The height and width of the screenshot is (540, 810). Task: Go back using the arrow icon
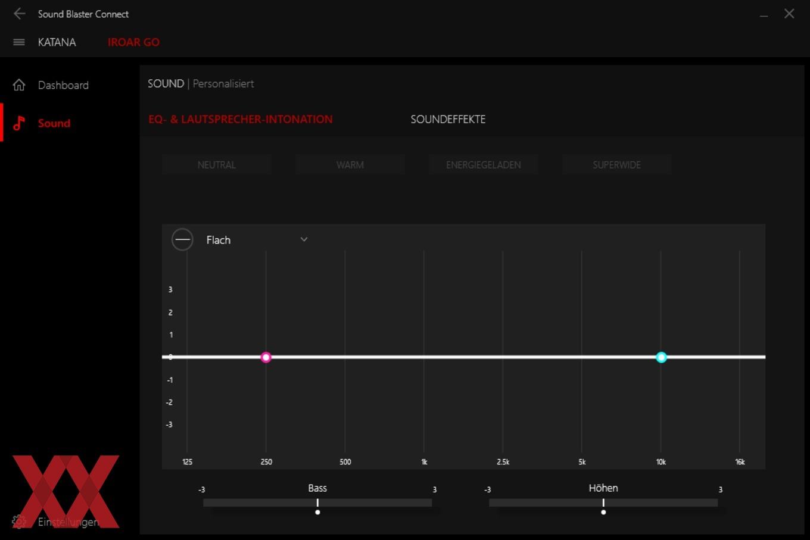[x=20, y=14]
